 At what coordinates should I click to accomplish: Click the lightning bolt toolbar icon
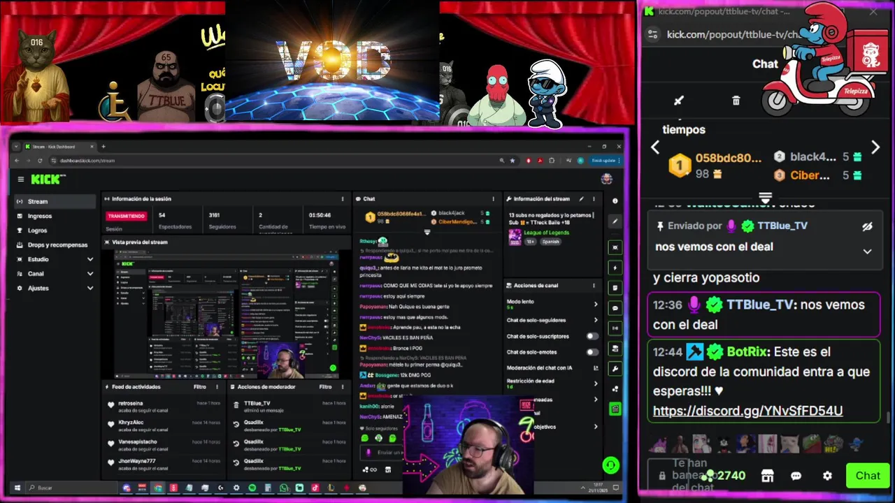615,268
